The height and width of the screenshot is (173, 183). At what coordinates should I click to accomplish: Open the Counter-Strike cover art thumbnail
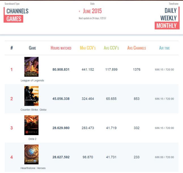point(31,96)
